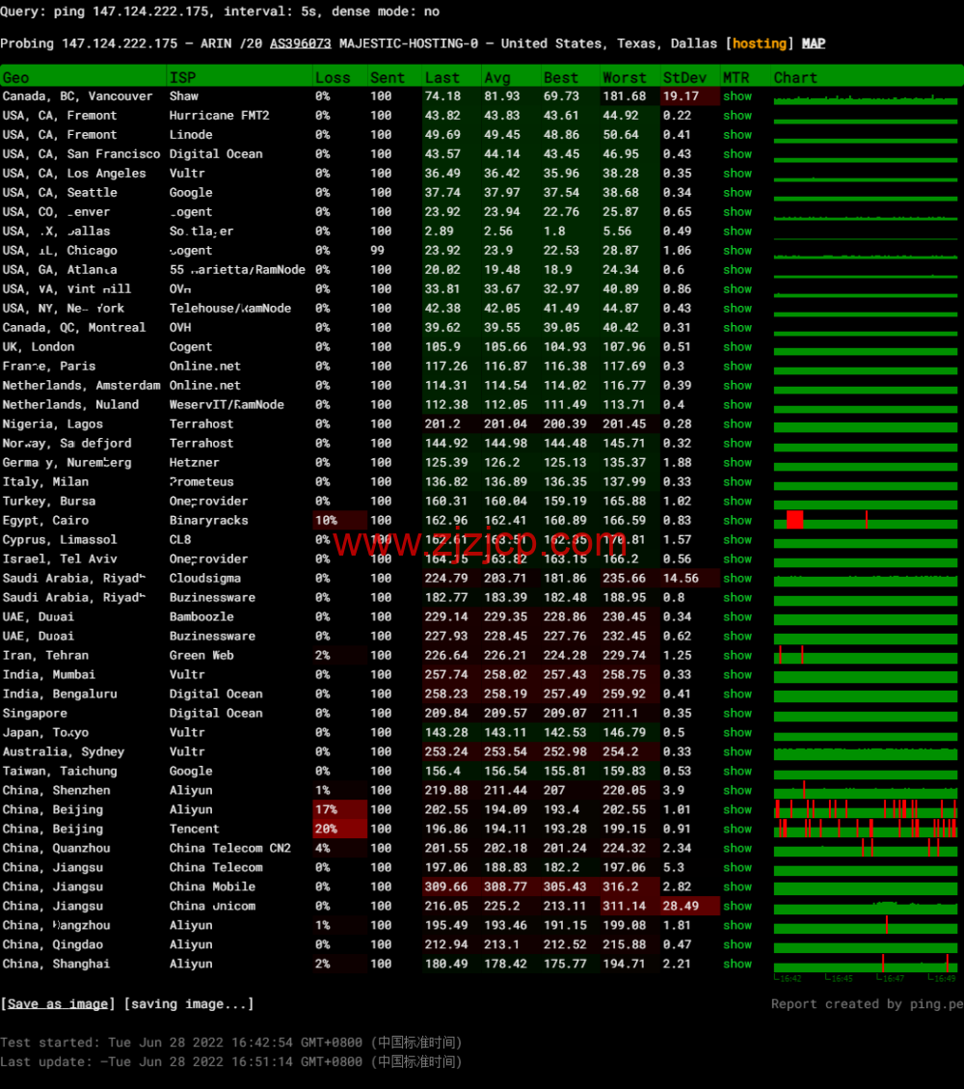Click the Save as image link
Image resolution: width=964 pixels, height=1089 pixels.
[58, 1004]
